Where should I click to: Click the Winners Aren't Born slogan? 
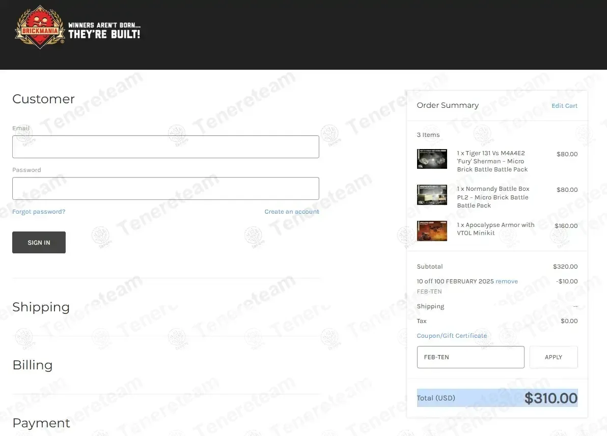click(x=104, y=31)
